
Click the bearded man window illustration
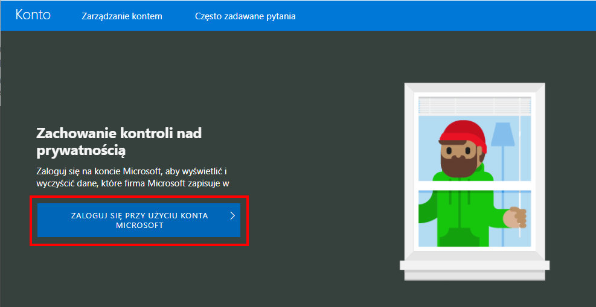[475, 182]
